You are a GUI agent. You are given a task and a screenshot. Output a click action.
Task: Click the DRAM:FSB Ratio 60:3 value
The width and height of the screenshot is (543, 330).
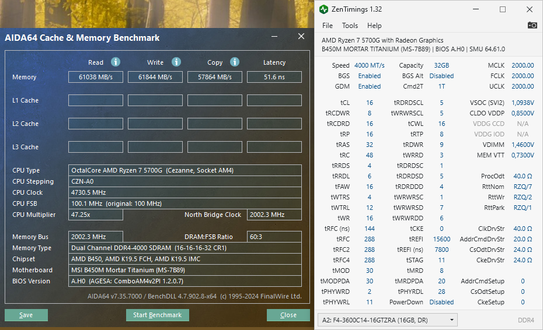pyautogui.click(x=274, y=237)
